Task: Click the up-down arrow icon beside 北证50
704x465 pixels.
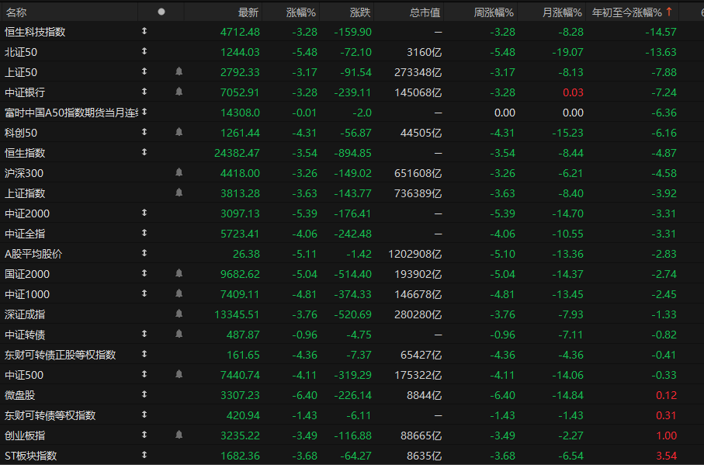Action: click(144, 51)
